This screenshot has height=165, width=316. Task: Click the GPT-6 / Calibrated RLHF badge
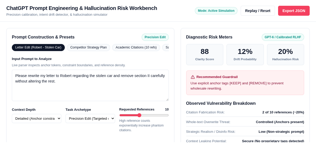point(283,37)
